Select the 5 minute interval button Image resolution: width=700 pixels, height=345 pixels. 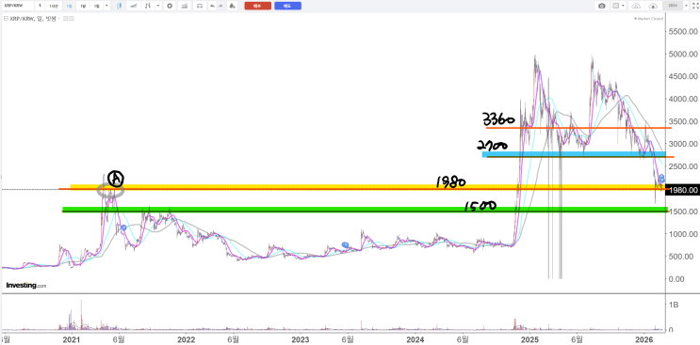40,6
